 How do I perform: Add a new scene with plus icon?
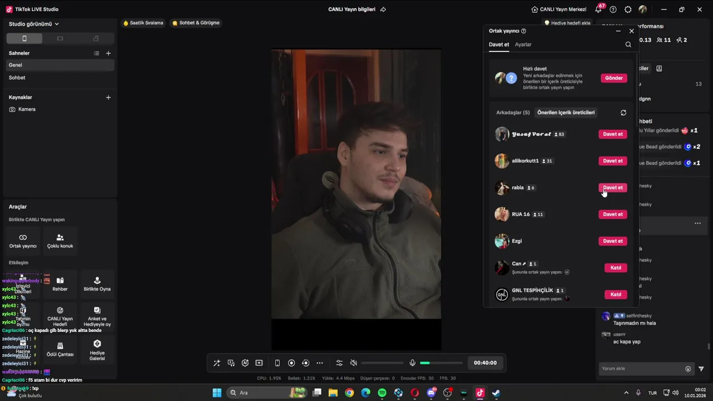click(x=108, y=53)
